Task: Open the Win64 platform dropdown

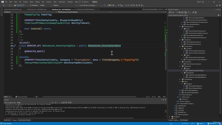Action: 46,6
